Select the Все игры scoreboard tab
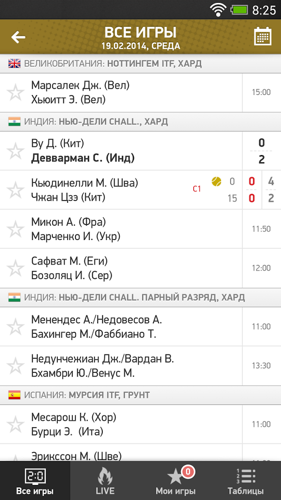Image resolution: width=281 pixels, height=500 pixels. pyautogui.click(x=35, y=481)
